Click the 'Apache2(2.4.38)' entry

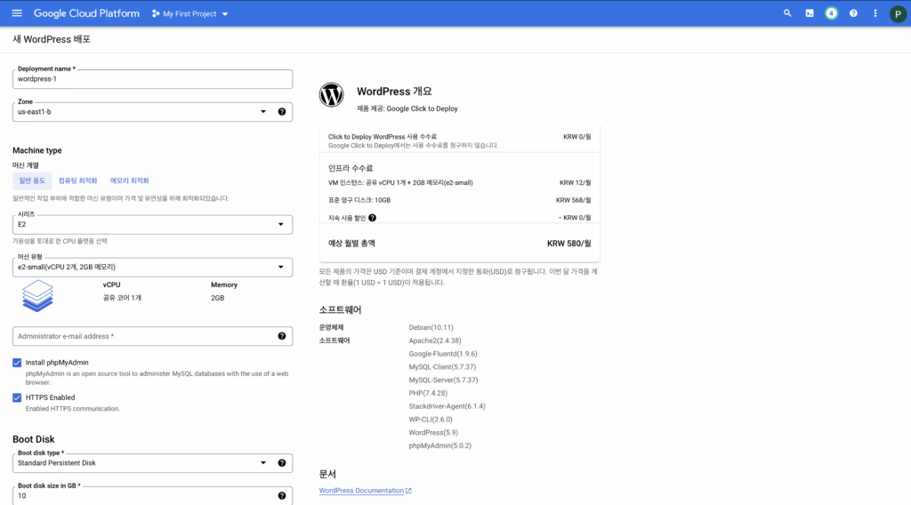tap(434, 341)
